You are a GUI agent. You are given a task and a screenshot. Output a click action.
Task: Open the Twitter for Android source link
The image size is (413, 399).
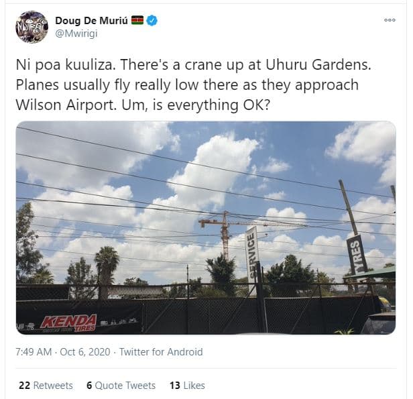[161, 352]
